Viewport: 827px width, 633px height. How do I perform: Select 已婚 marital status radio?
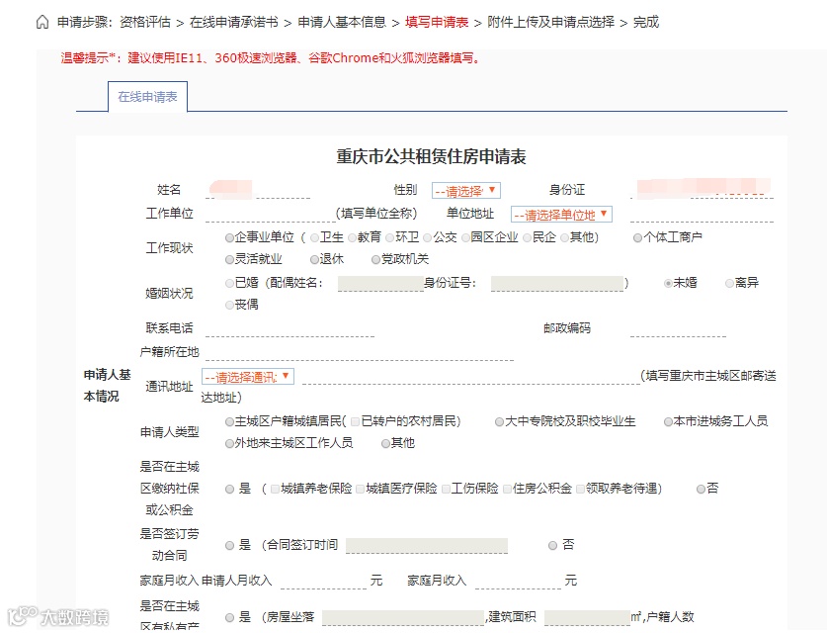(x=229, y=284)
